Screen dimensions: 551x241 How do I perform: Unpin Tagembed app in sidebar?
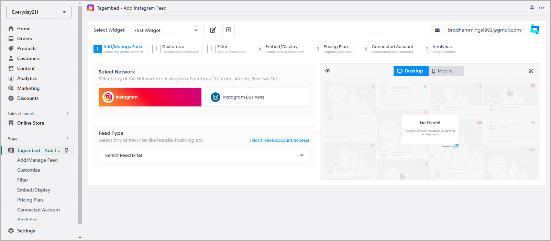[x=67, y=150]
